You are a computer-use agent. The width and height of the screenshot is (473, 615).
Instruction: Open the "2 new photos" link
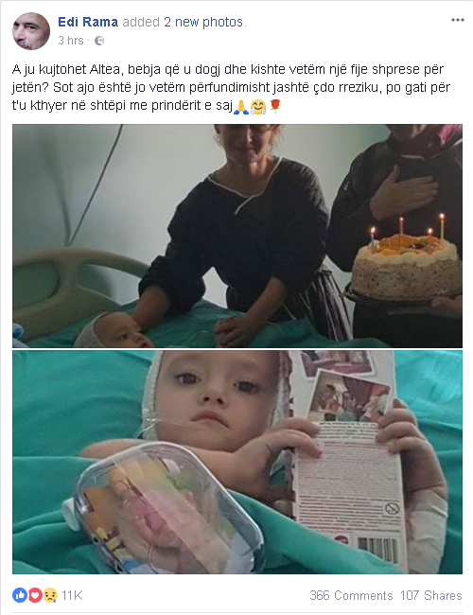click(203, 22)
